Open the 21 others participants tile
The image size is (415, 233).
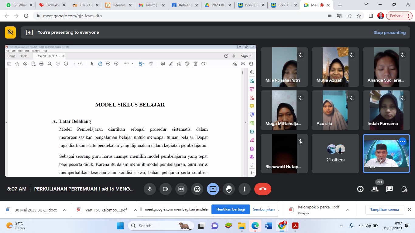335,154
